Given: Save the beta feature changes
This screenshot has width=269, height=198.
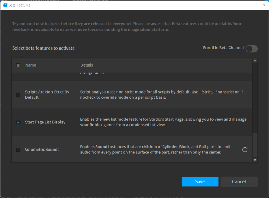Looking at the screenshot, I should pos(200,181).
